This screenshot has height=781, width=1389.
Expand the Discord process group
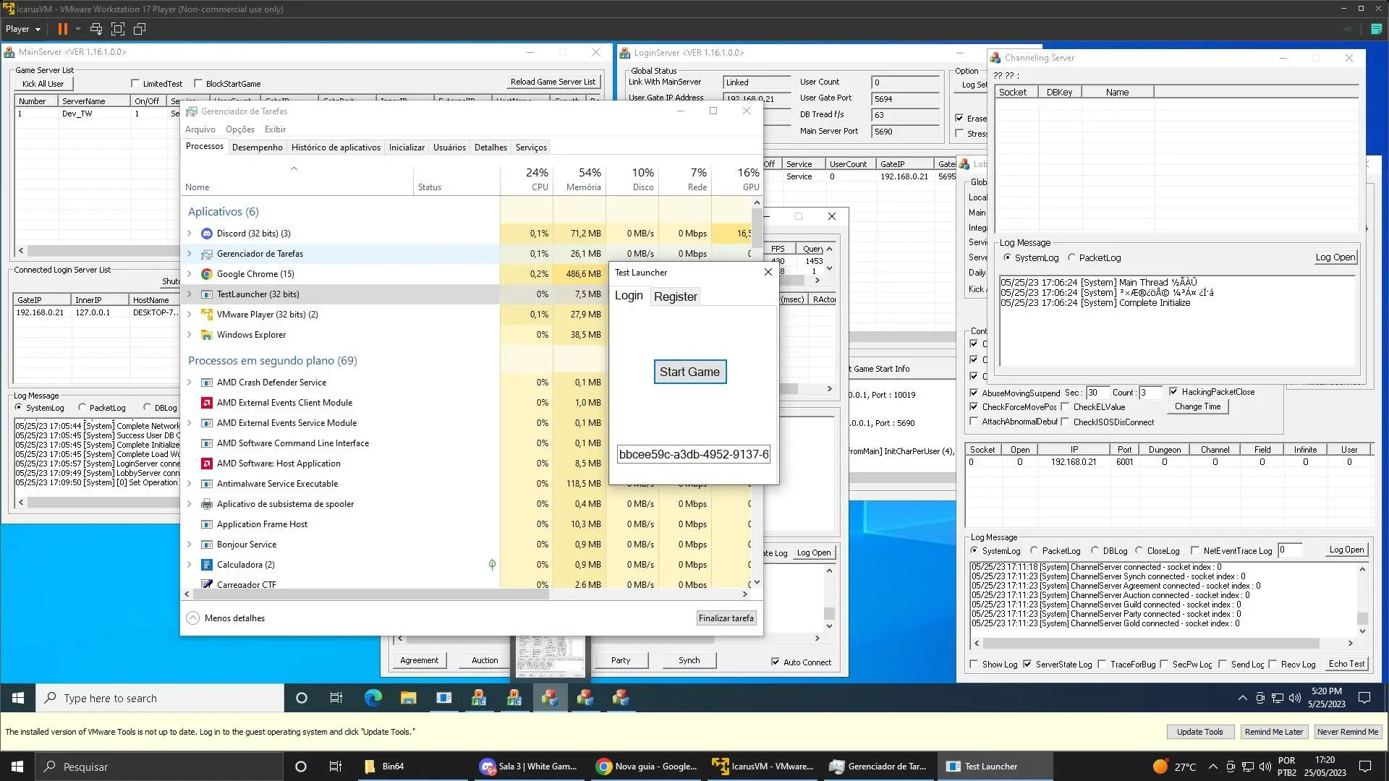coord(190,234)
